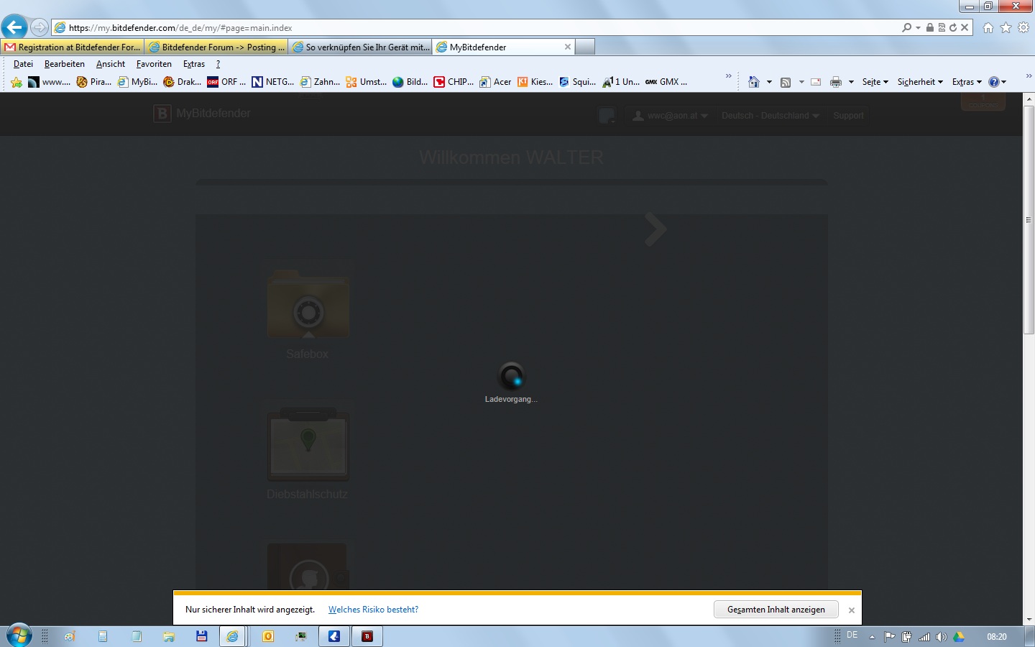This screenshot has width=1035, height=647.
Task: Click the DE language indicator on taskbar
Action: coord(852,635)
